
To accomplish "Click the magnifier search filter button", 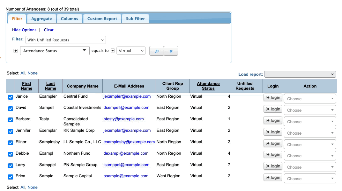I will 156,51.
